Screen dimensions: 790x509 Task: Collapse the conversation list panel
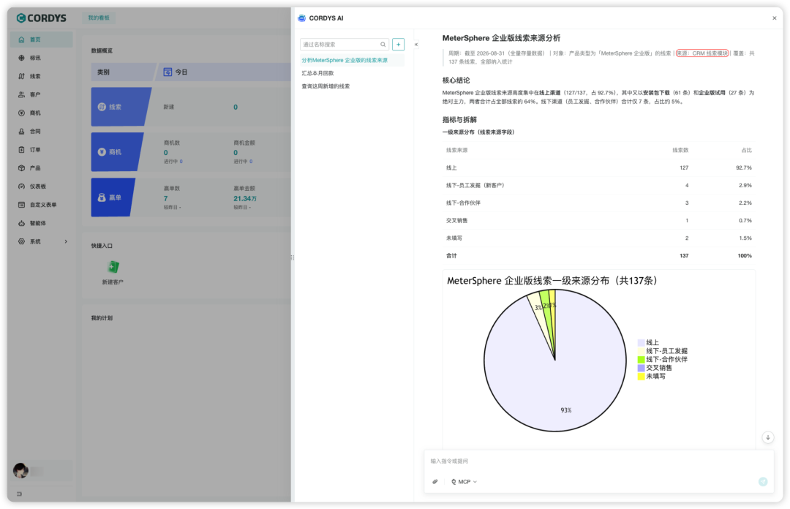coord(416,45)
